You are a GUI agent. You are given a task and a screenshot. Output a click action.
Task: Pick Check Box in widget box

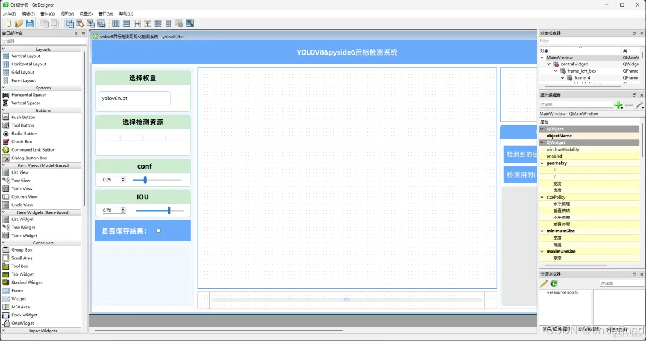click(x=21, y=142)
